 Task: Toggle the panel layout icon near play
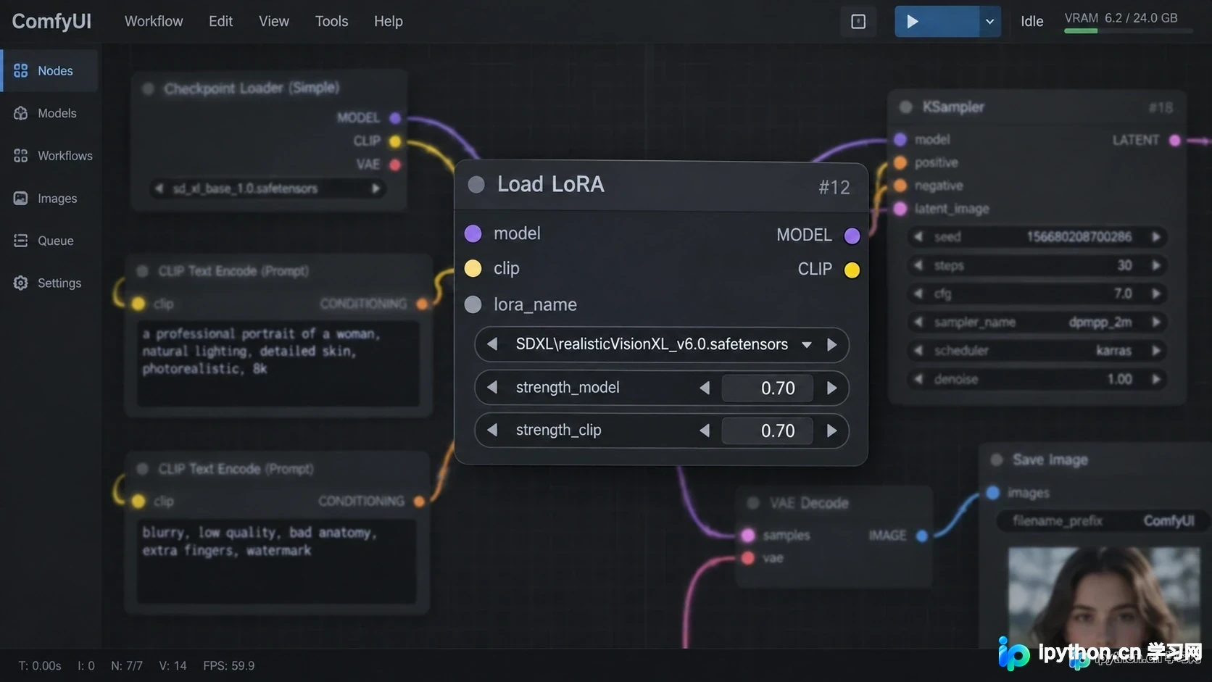tap(858, 22)
